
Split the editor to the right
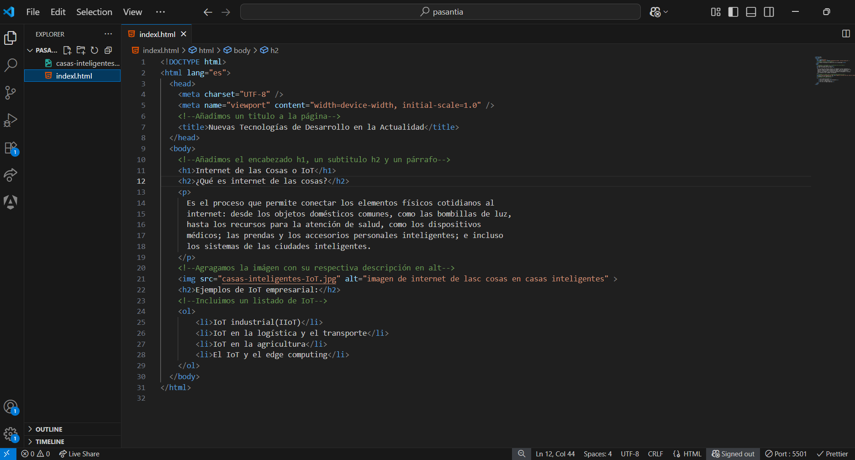846,33
